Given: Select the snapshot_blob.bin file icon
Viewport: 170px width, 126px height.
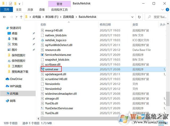Looking at the screenshot, I should click(x=42, y=60).
